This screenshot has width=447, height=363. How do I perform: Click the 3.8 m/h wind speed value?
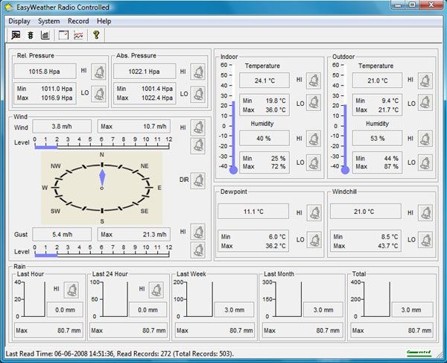pyautogui.click(x=62, y=126)
